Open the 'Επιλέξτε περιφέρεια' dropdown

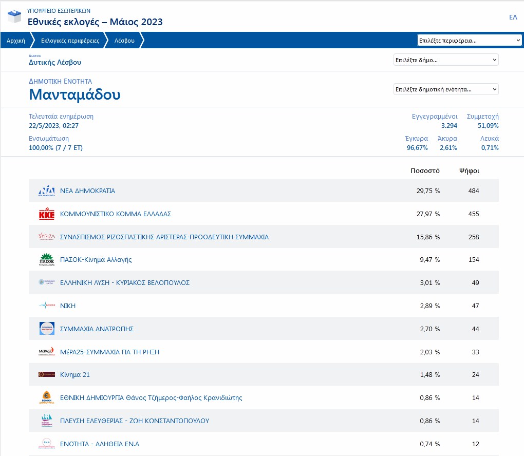tap(470, 41)
